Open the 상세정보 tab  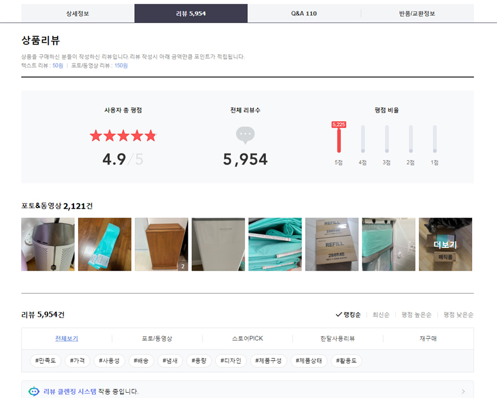[77, 13]
